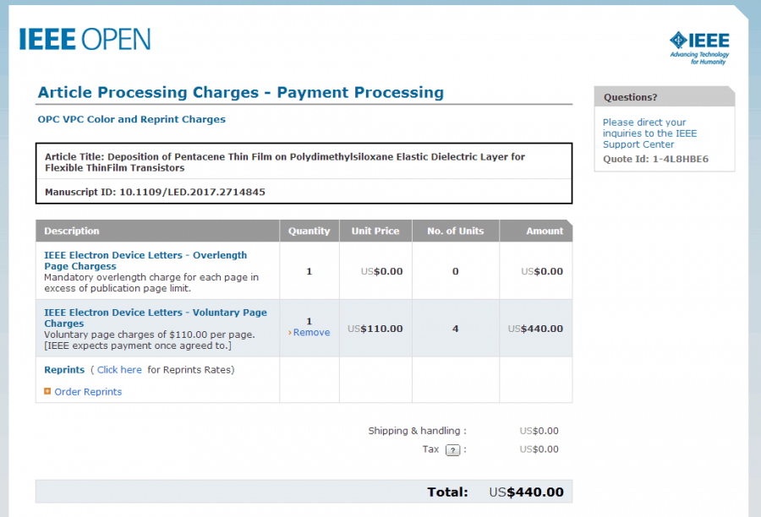Select OPC VPC Color and Reprint Charges subtitle
The image size is (761, 517).
point(132,119)
